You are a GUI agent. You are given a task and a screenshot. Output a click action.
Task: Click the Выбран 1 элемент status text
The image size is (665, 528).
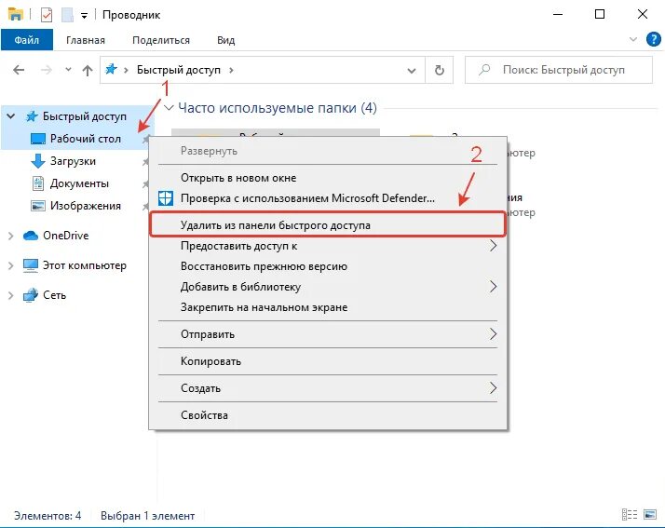[x=147, y=516]
